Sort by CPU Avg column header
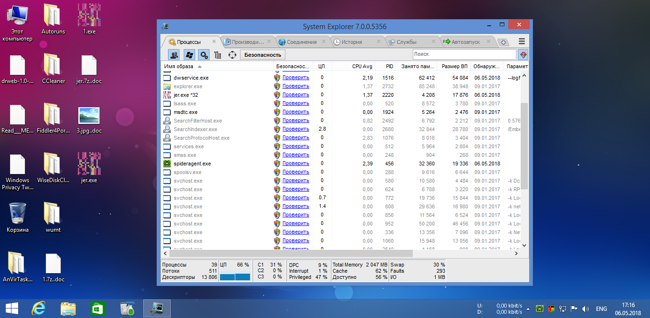The height and width of the screenshot is (318, 650). coord(353,66)
